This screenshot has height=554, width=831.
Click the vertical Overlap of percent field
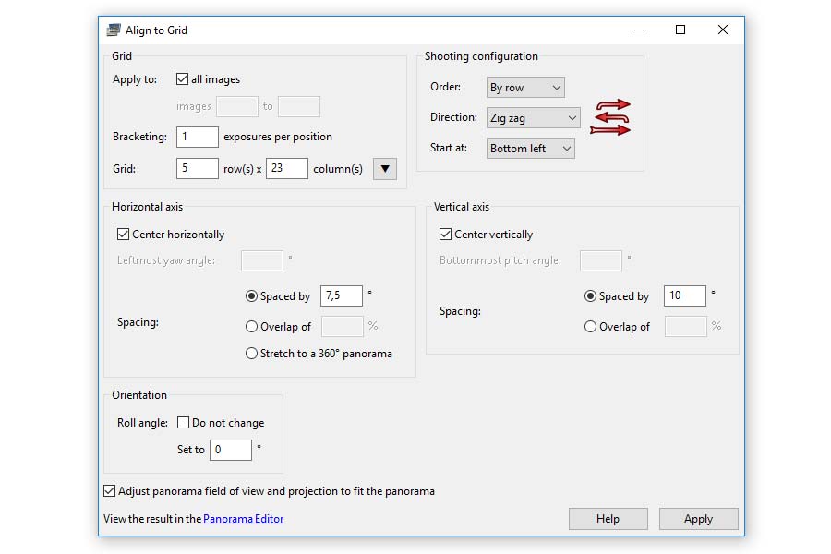pyautogui.click(x=686, y=327)
